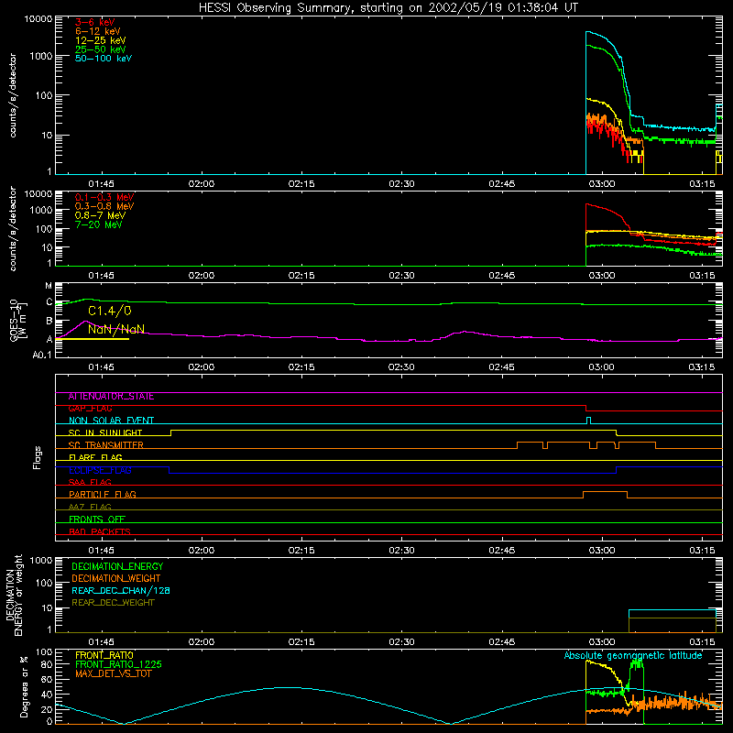
Task: Select the ECLIPSE_FLAG label
Action: (x=100, y=470)
